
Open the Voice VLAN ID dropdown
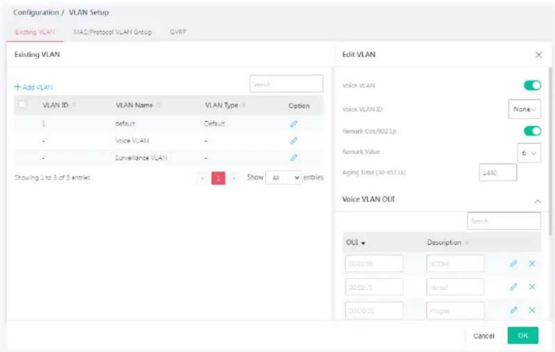click(524, 109)
